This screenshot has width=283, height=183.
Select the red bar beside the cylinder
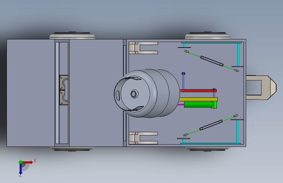pos(198,91)
